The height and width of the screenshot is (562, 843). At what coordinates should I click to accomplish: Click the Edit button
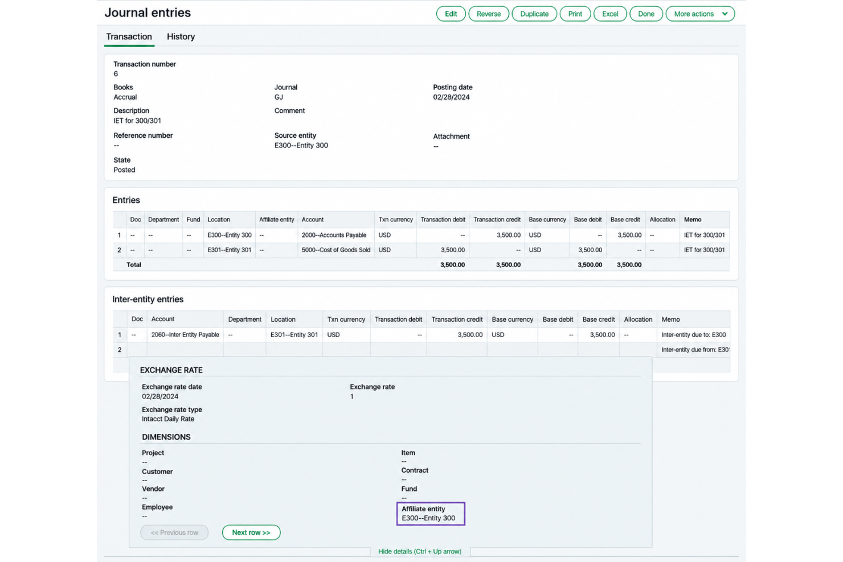(x=451, y=14)
